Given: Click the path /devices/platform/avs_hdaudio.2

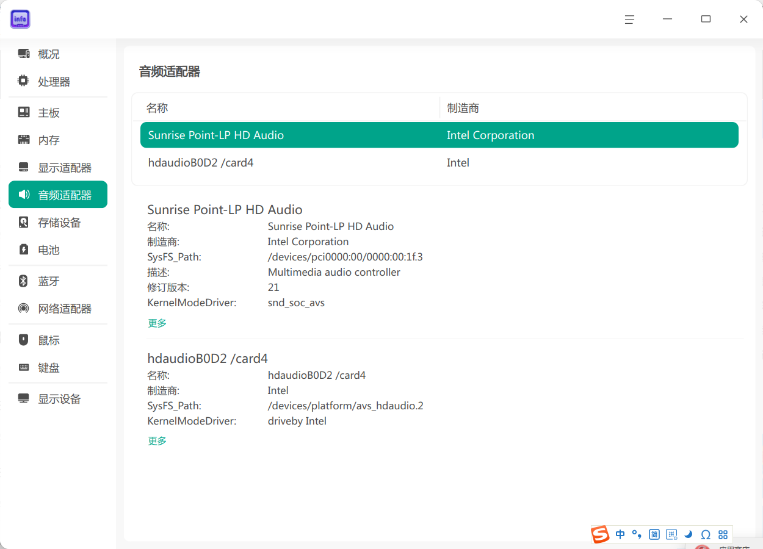Looking at the screenshot, I should 345,406.
